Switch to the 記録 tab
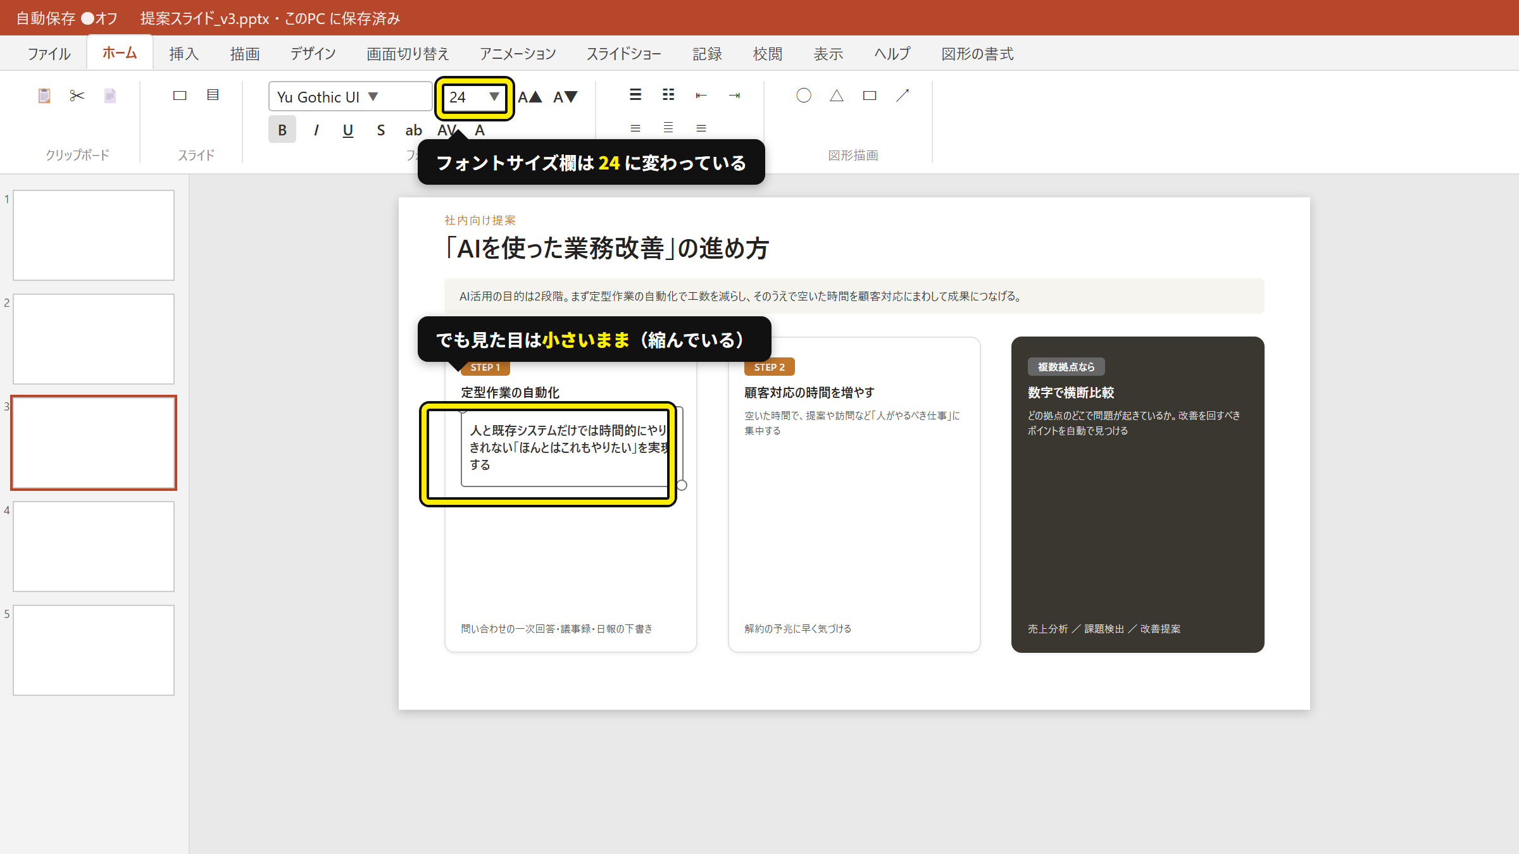The height and width of the screenshot is (854, 1519). pyautogui.click(x=707, y=54)
